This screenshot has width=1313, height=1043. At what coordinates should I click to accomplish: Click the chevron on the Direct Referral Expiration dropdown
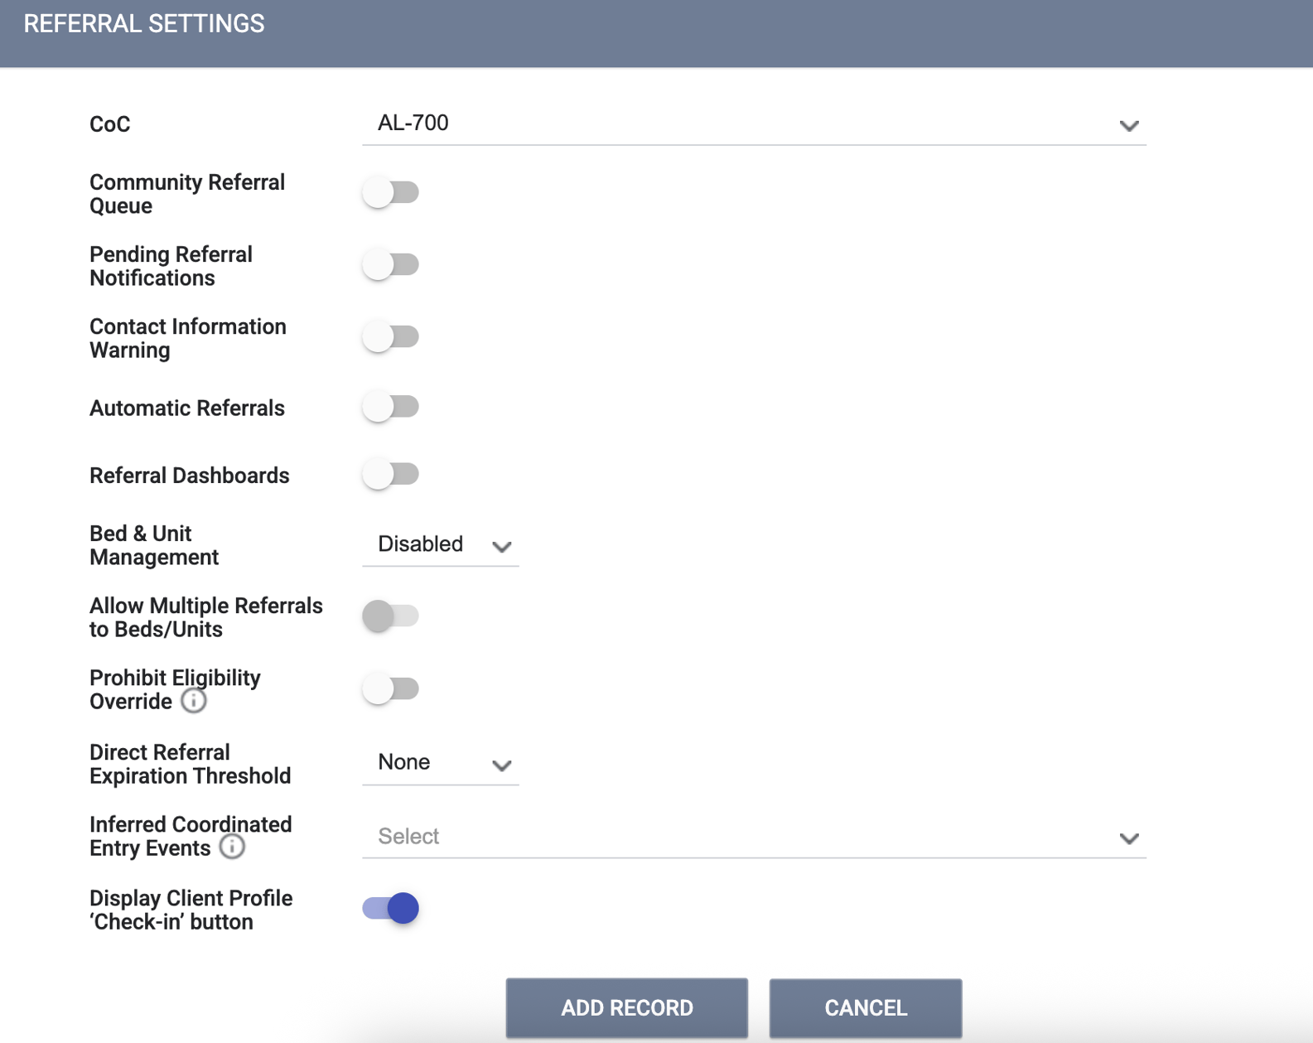[502, 766]
